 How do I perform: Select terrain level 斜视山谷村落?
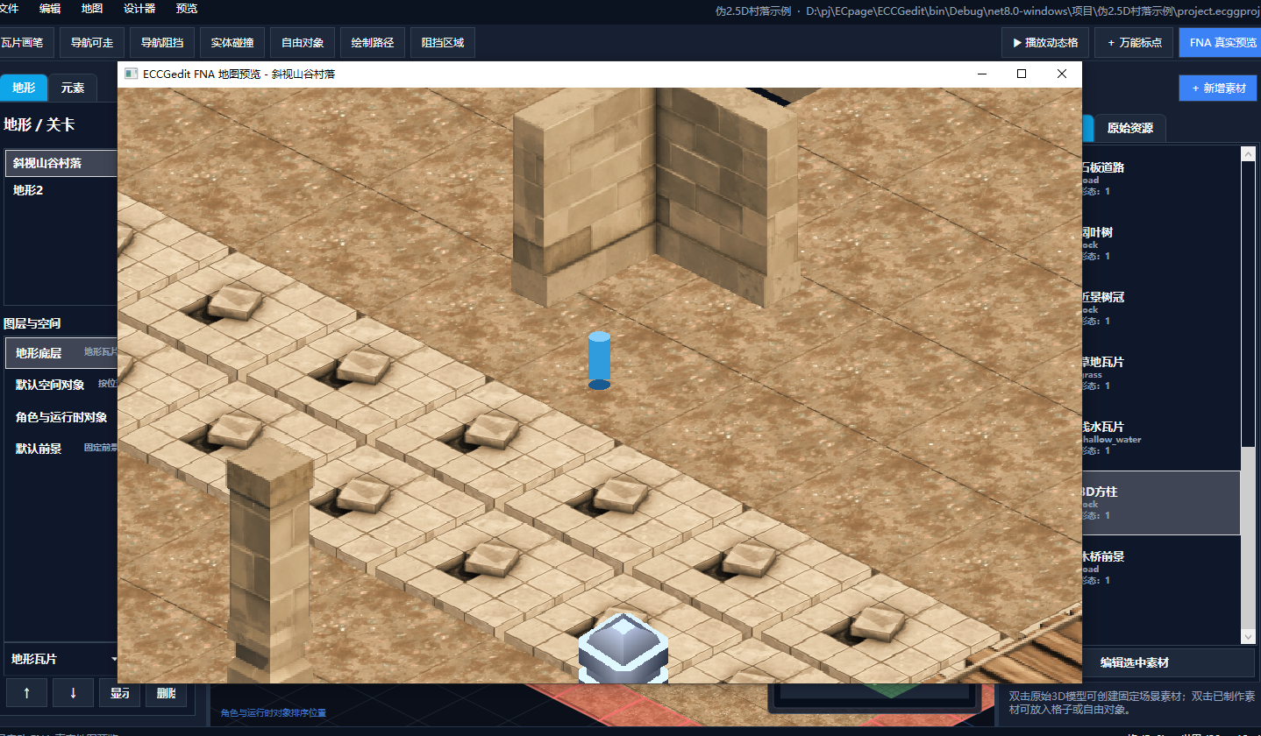coord(61,163)
